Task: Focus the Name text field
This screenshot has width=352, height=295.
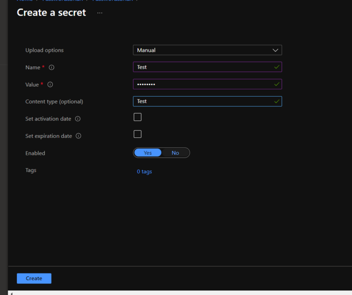Action: pyautogui.click(x=202, y=67)
